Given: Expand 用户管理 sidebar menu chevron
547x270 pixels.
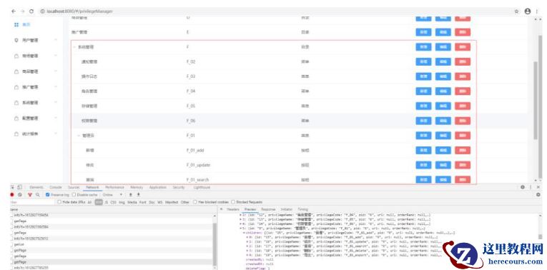Looking at the screenshot, I should tap(56, 41).
